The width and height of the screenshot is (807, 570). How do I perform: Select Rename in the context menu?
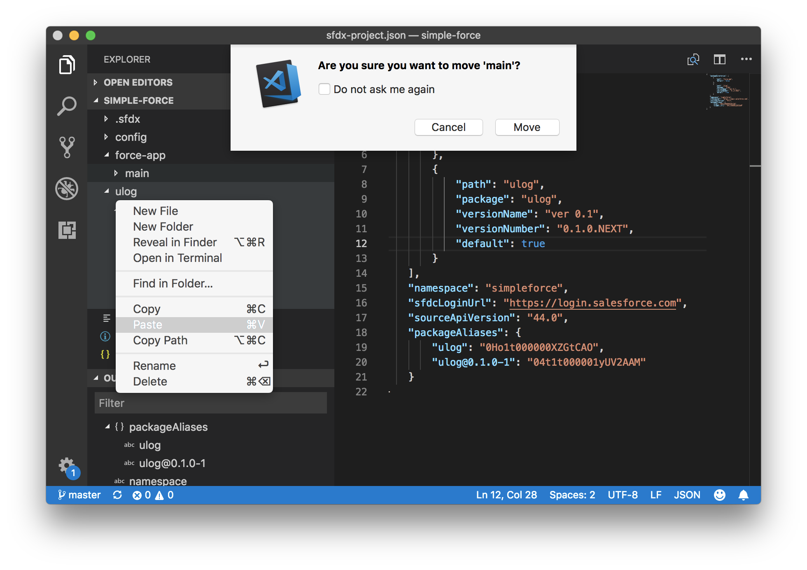coord(154,365)
